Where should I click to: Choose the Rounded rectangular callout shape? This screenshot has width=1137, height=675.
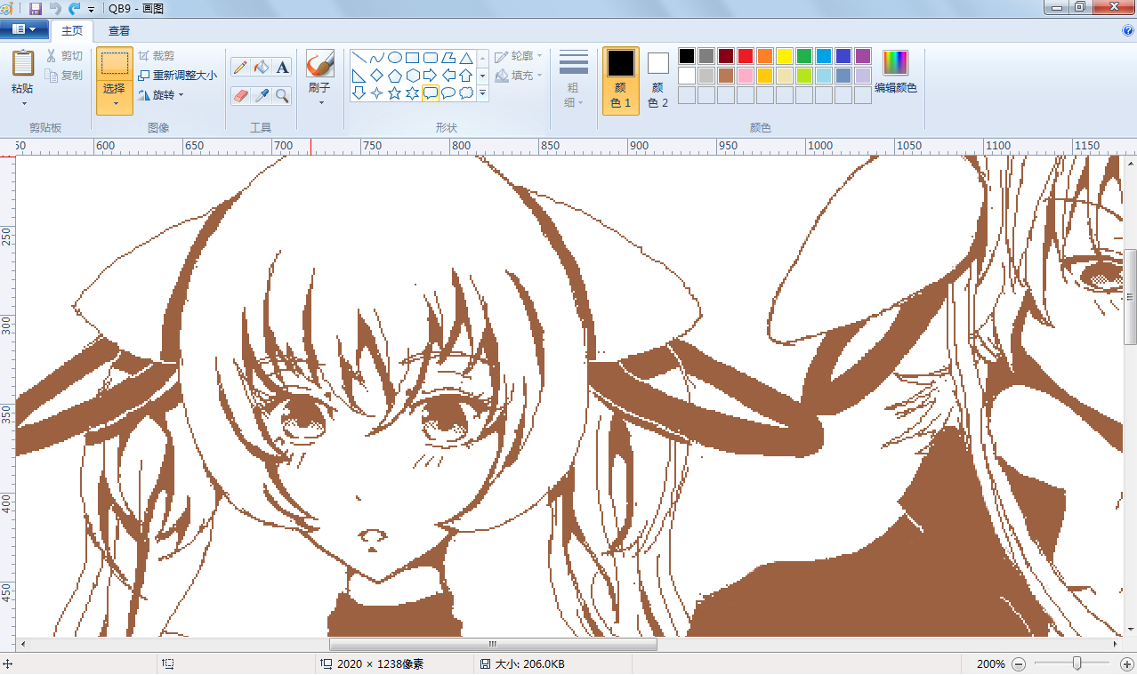[x=431, y=93]
